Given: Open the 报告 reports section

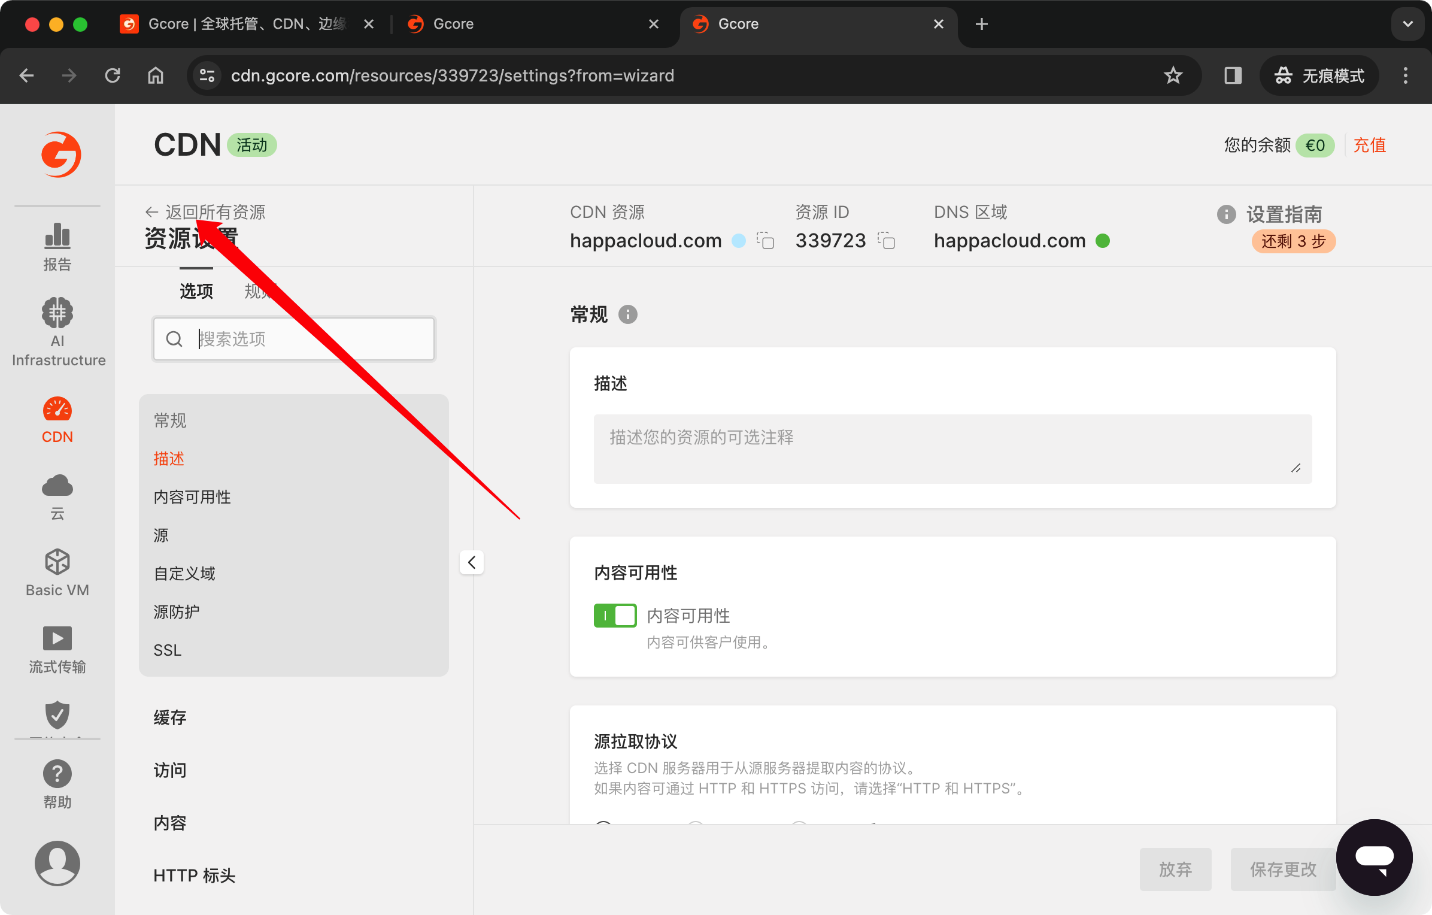Looking at the screenshot, I should tap(57, 247).
